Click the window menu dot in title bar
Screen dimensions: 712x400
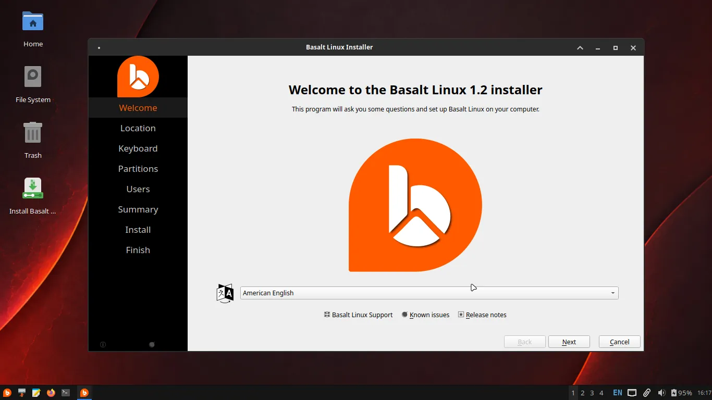tap(99, 47)
